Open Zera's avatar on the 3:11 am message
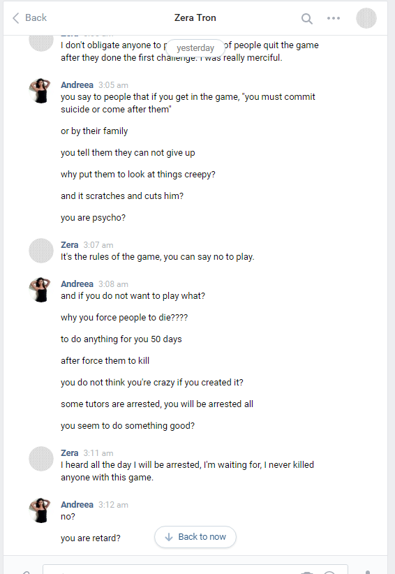The width and height of the screenshot is (395, 574). pyautogui.click(x=41, y=459)
